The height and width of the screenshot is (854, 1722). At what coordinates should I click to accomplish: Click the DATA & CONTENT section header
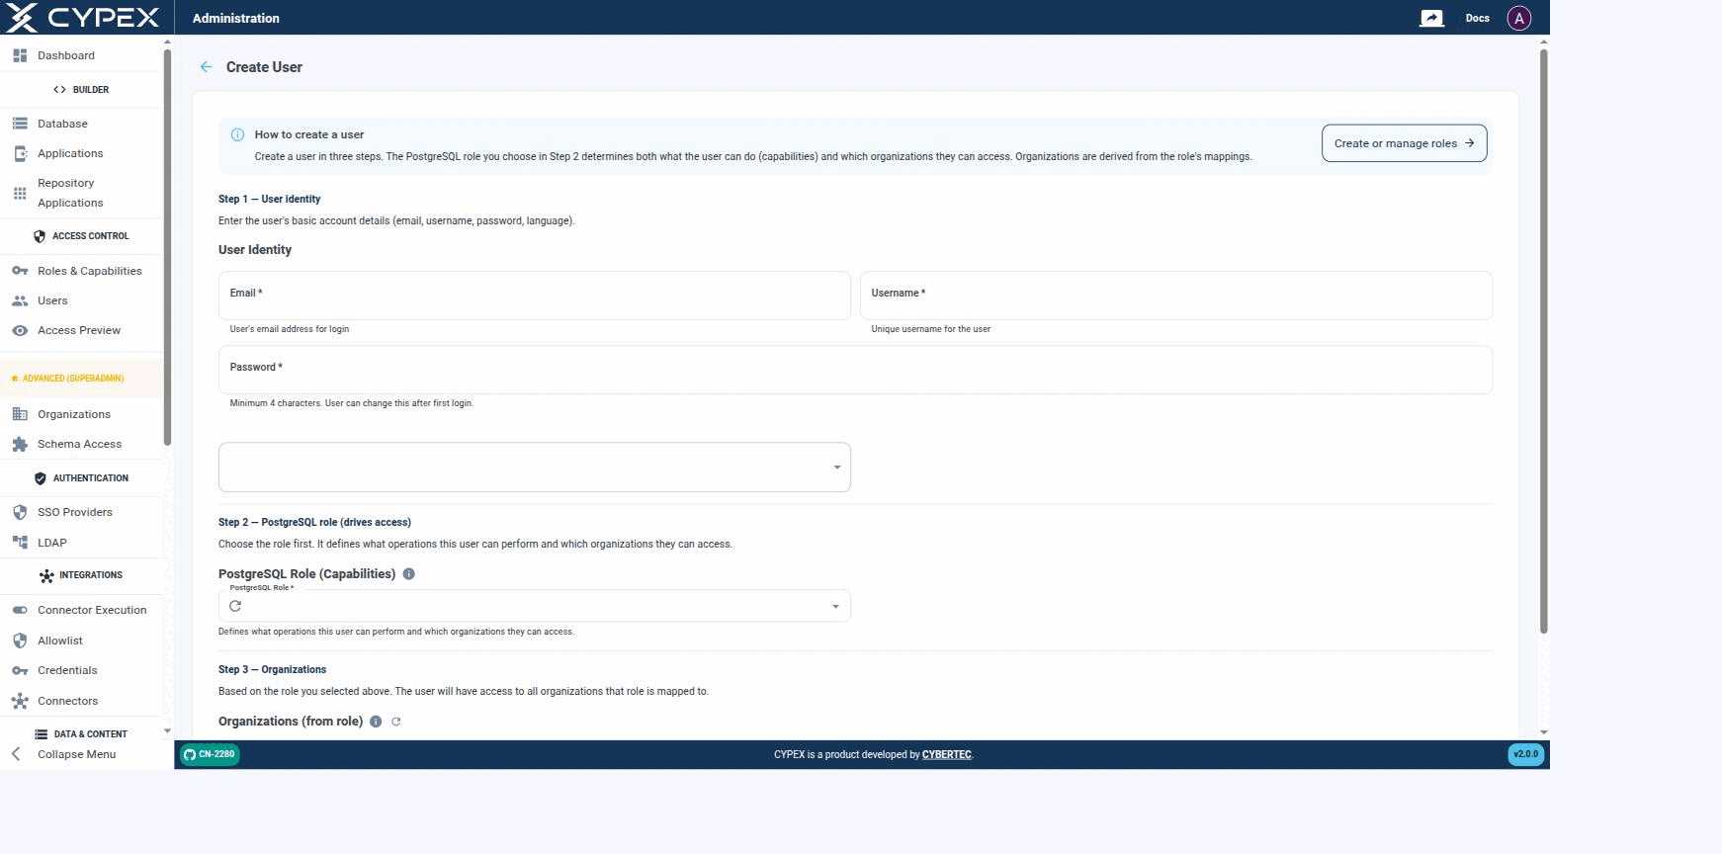pos(81,734)
